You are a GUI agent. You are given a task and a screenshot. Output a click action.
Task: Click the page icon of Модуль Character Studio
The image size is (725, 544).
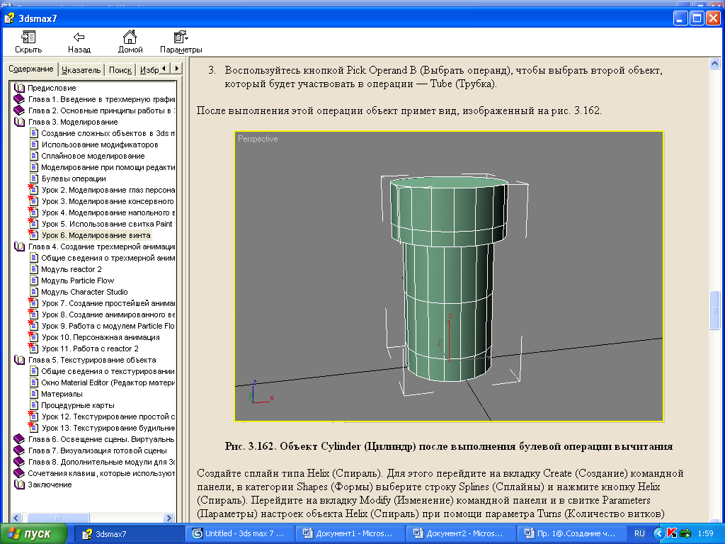34,292
